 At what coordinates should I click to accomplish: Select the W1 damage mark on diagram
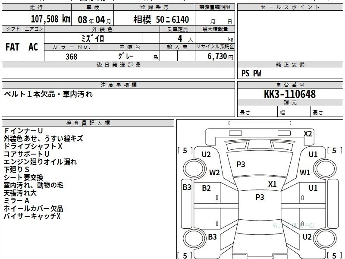point(305,172)
